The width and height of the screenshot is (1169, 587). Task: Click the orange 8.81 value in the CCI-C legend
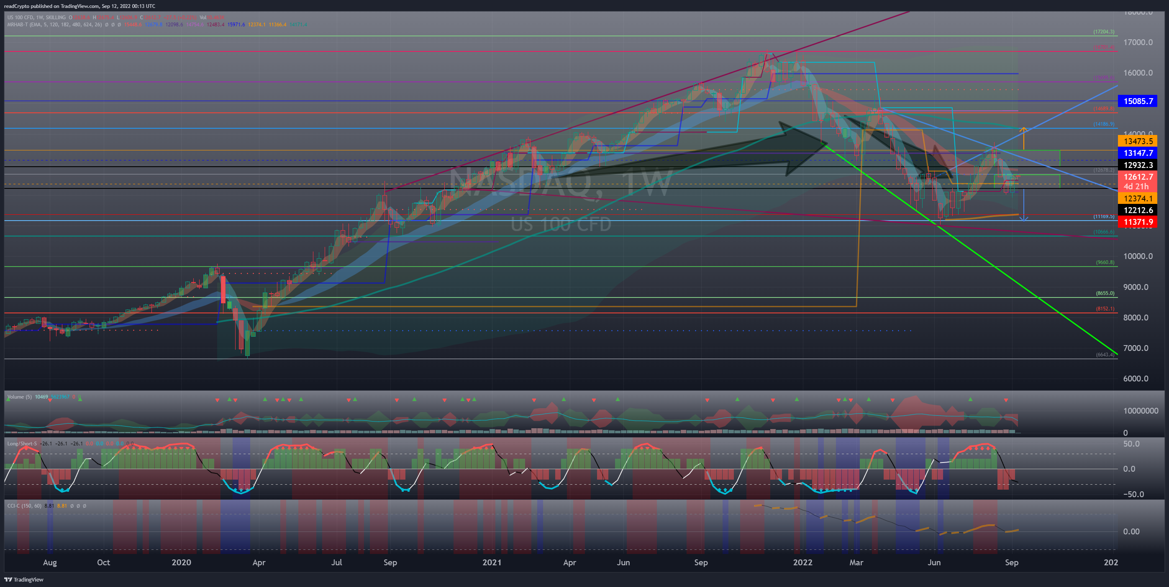(x=62, y=506)
